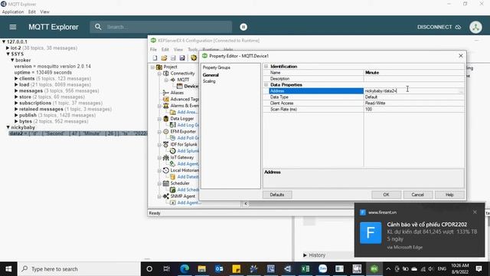This screenshot has height=276, width=490.
Task: Select the Scheduler tree node
Action: click(180, 183)
